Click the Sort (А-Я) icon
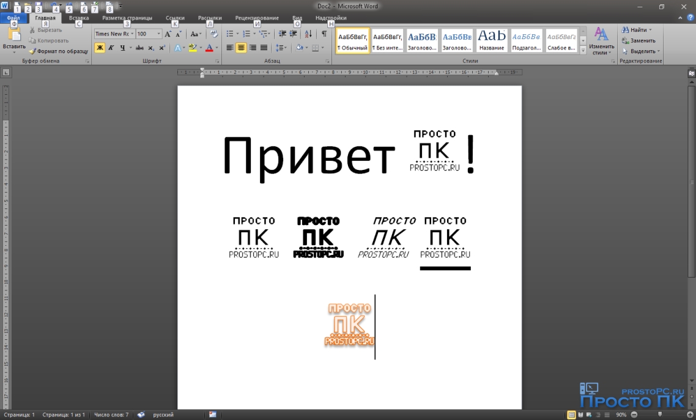Viewport: 696px width, 420px height. click(x=308, y=34)
